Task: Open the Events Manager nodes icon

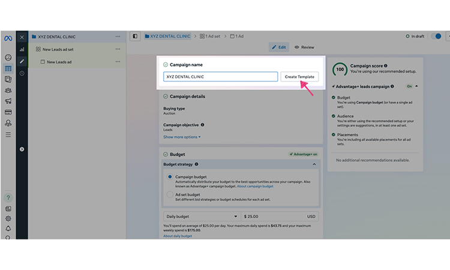Action: [x=8, y=123]
